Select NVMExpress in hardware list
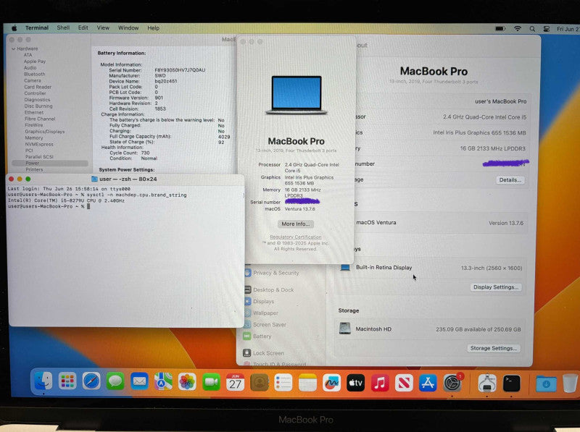Viewport: 580px width, 432px height. 39,145
